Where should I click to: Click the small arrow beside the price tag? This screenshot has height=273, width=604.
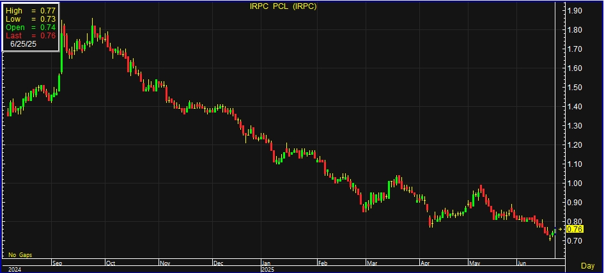pos(560,229)
